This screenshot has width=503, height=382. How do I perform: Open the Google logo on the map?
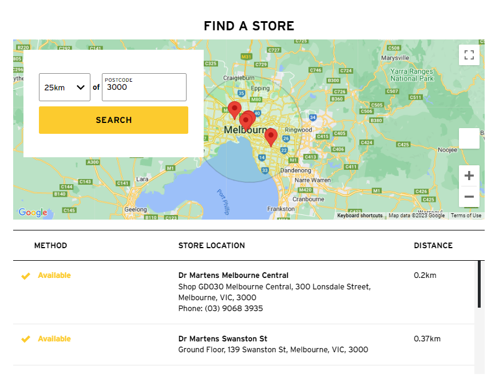pyautogui.click(x=33, y=212)
